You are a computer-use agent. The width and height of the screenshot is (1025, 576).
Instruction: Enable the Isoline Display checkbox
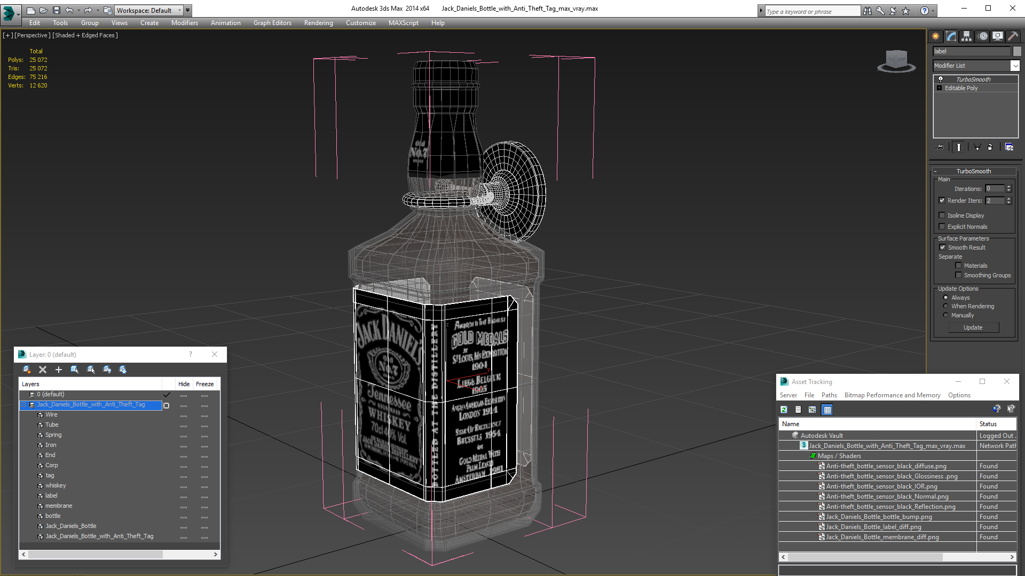click(942, 215)
